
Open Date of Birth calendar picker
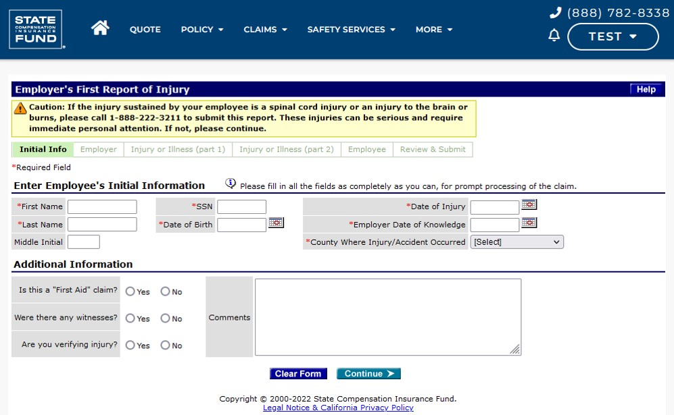pyautogui.click(x=276, y=223)
